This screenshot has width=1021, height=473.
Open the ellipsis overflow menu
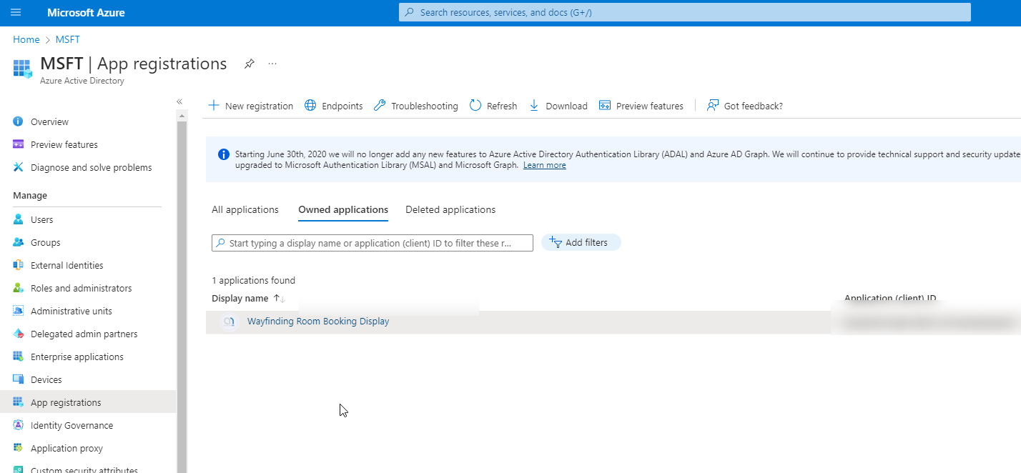click(272, 64)
